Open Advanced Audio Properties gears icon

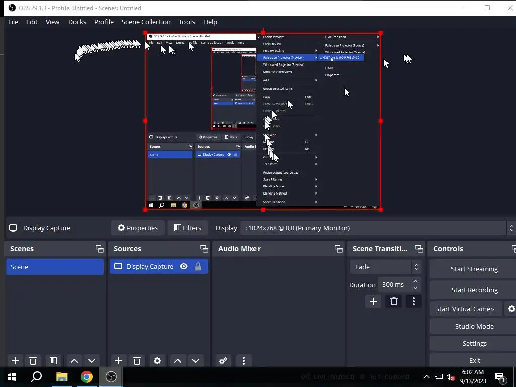point(223,361)
